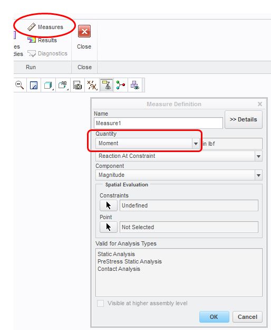Click the Point selection arrow button
Viewport: 271px width, 330px height.
[109, 227]
